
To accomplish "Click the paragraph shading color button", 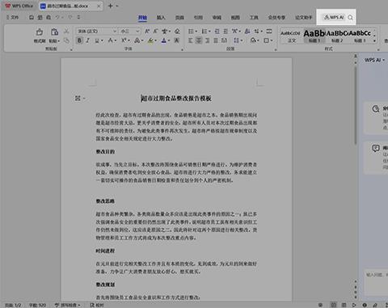I will point(253,40).
